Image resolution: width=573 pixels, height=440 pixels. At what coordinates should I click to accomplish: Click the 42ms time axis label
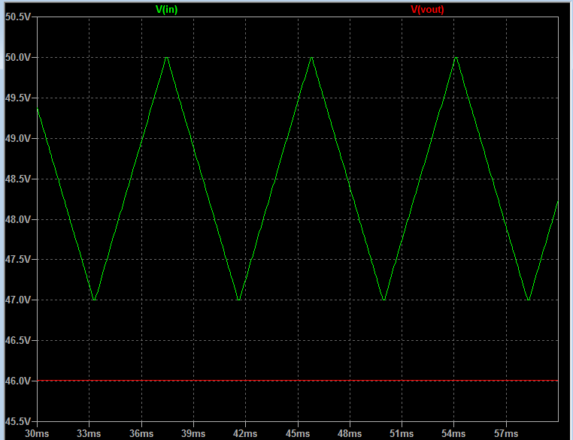[x=245, y=433]
